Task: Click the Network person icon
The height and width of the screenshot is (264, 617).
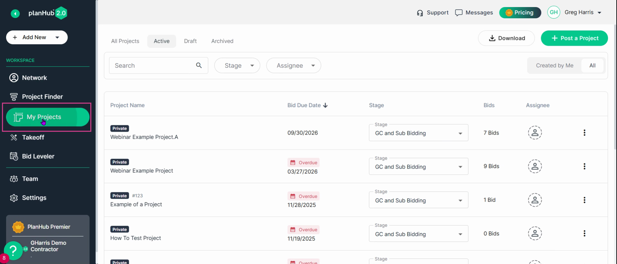Action: tap(14, 78)
